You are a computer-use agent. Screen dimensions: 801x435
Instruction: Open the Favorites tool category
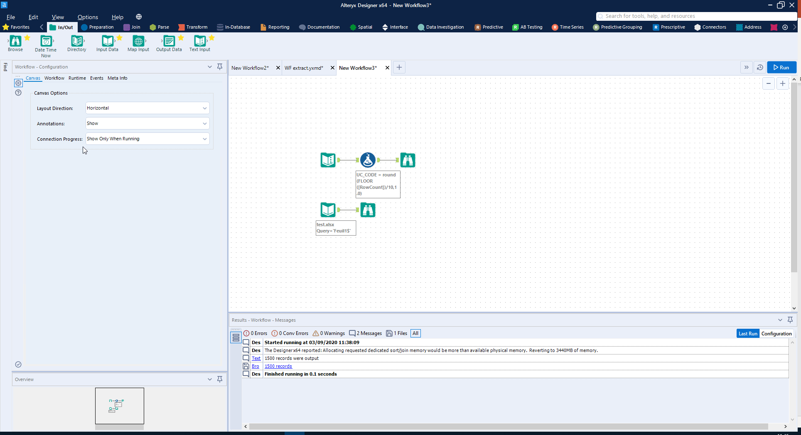[16, 27]
